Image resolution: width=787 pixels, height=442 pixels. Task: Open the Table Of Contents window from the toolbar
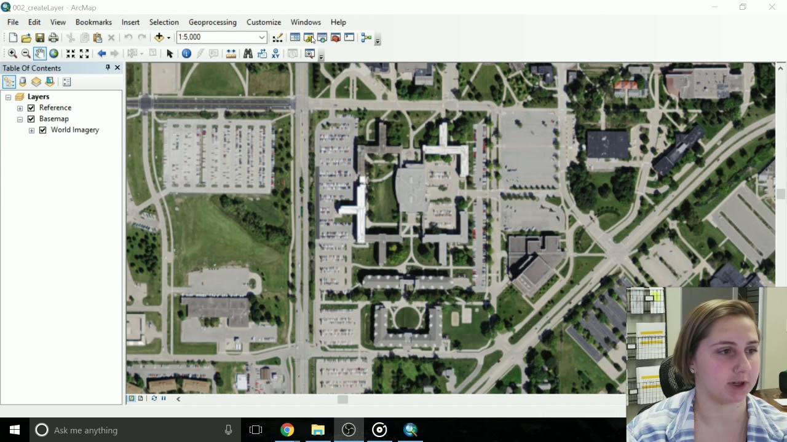pyautogui.click(x=295, y=37)
